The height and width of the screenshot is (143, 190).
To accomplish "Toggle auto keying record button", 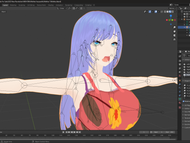I will coord(63,132).
